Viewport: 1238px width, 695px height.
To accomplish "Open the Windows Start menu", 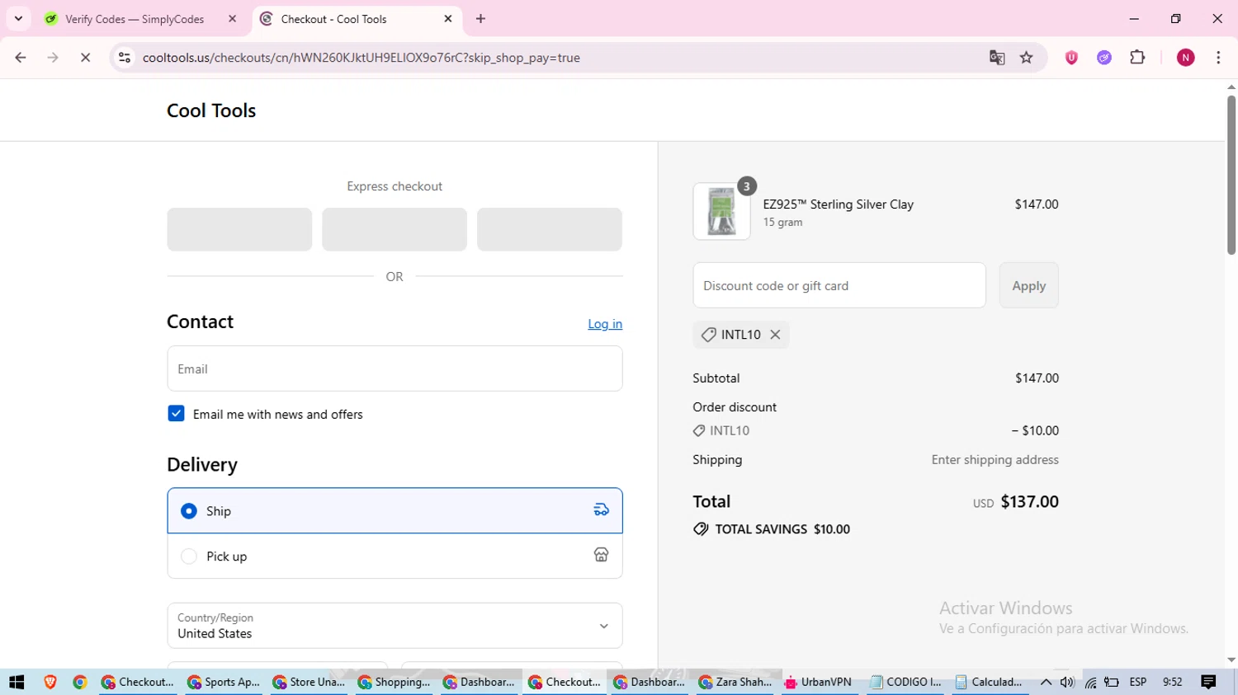I will click(x=17, y=682).
